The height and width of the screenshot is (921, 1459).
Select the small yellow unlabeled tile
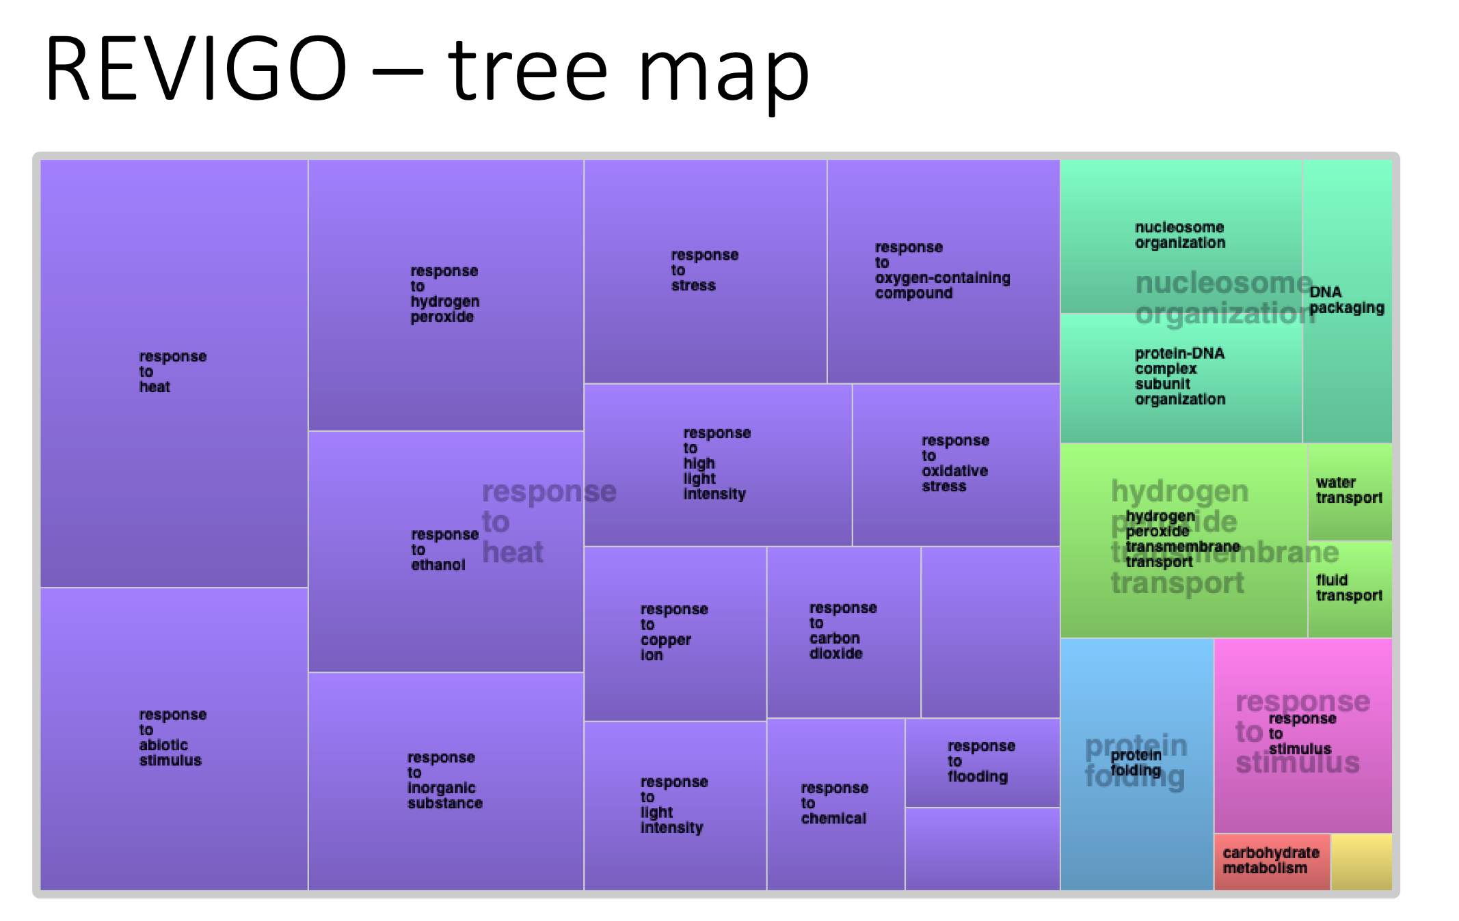pyautogui.click(x=1362, y=862)
